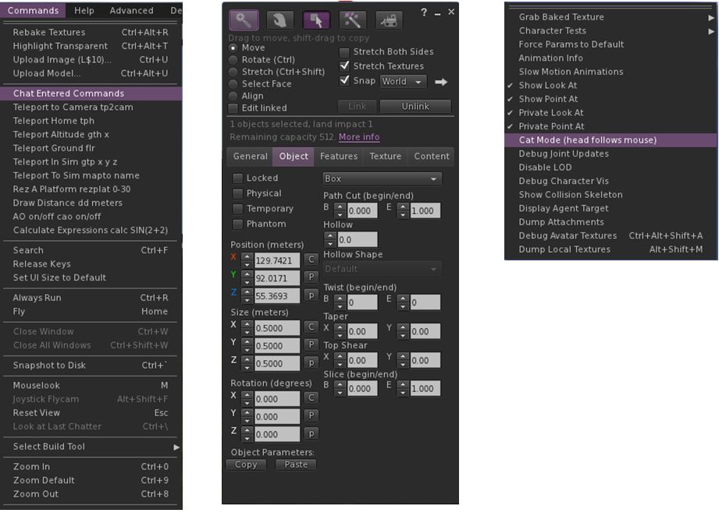Select the Edit cursor tool
The width and height of the screenshot is (719, 513).
(316, 20)
